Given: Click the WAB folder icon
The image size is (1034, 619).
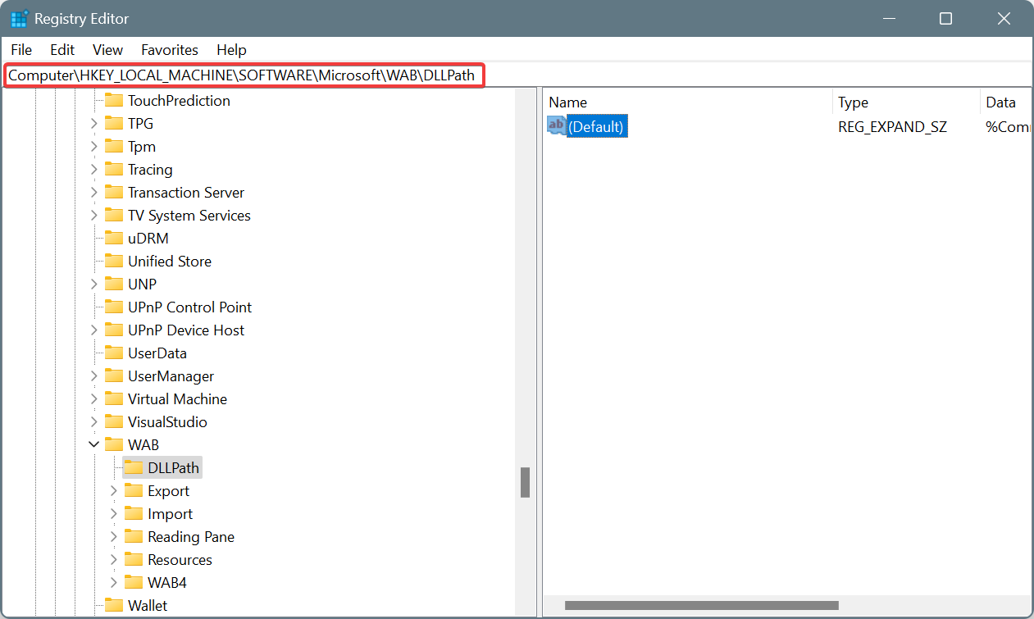Looking at the screenshot, I should (114, 445).
